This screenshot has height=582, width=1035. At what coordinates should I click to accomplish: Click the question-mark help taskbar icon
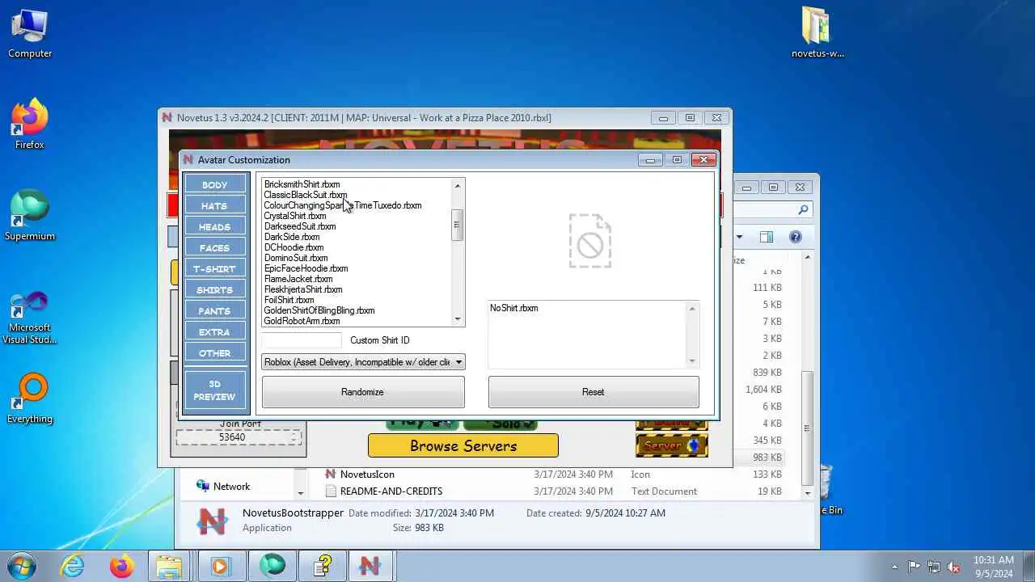(323, 566)
